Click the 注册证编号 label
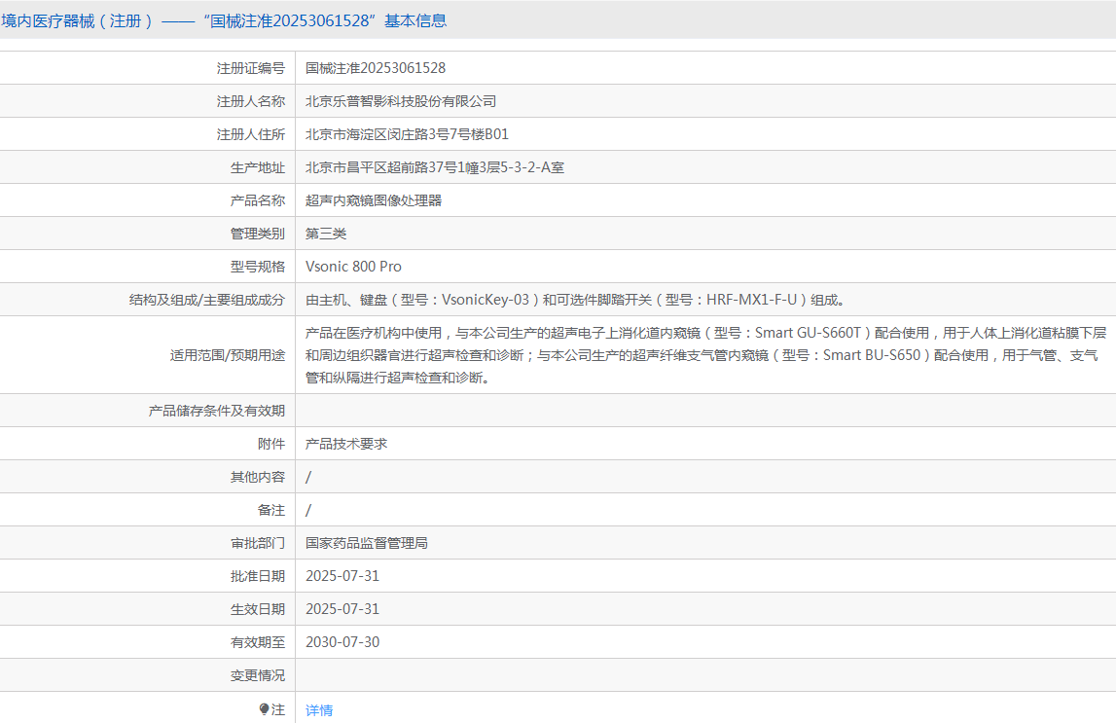This screenshot has width=1116, height=723. [x=250, y=68]
